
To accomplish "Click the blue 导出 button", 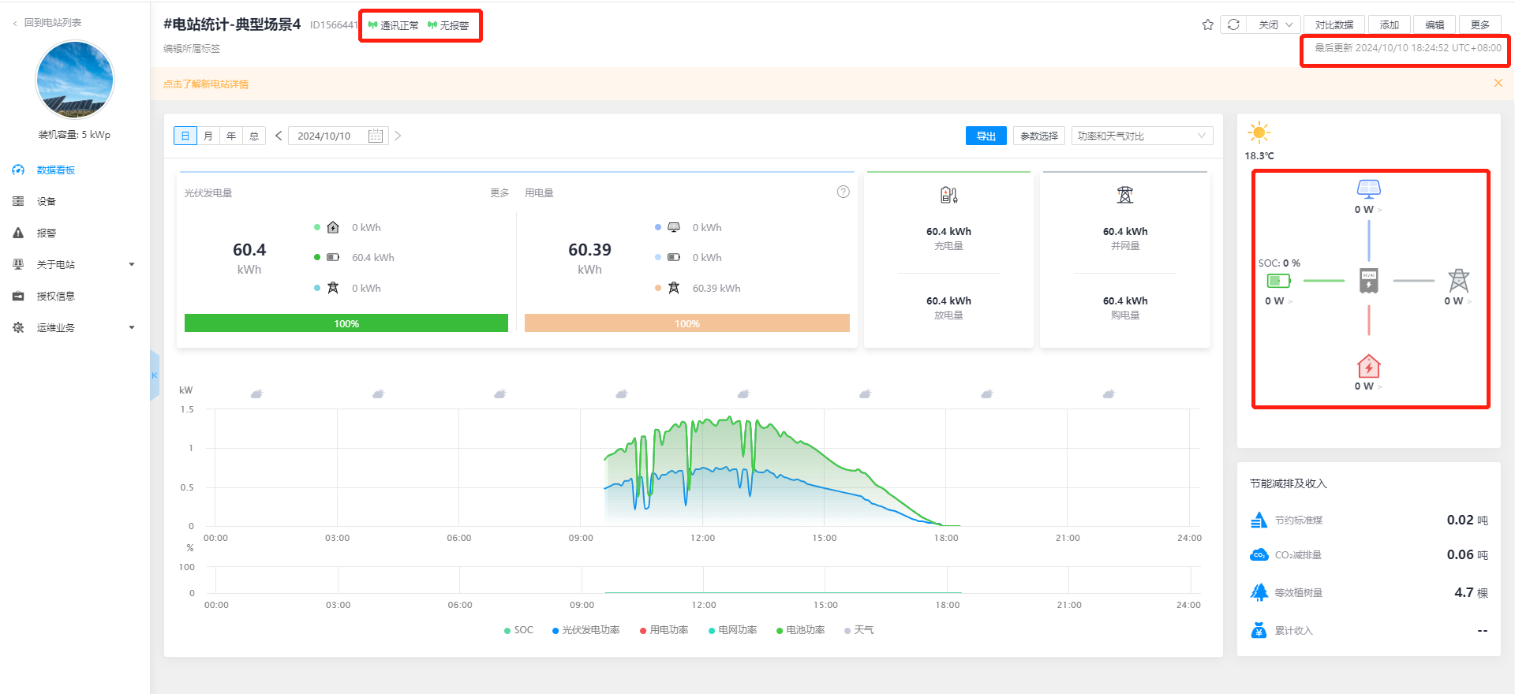I will tap(986, 136).
